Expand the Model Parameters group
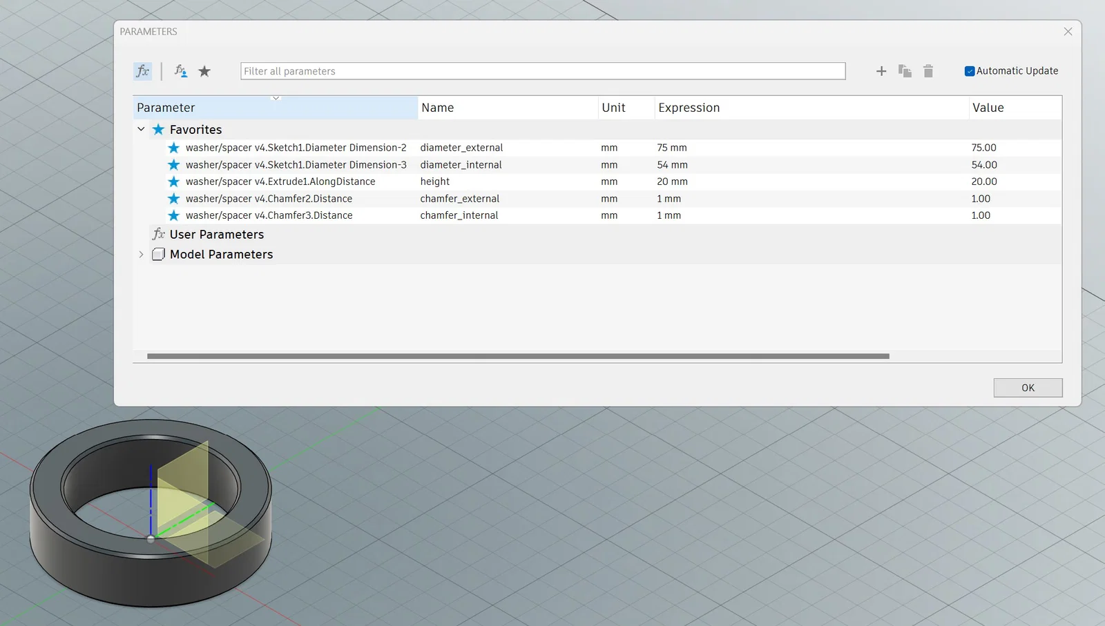 point(141,254)
